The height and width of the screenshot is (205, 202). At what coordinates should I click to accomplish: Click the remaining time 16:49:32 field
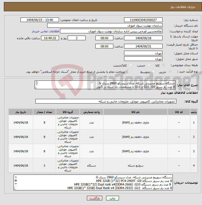[50, 38]
